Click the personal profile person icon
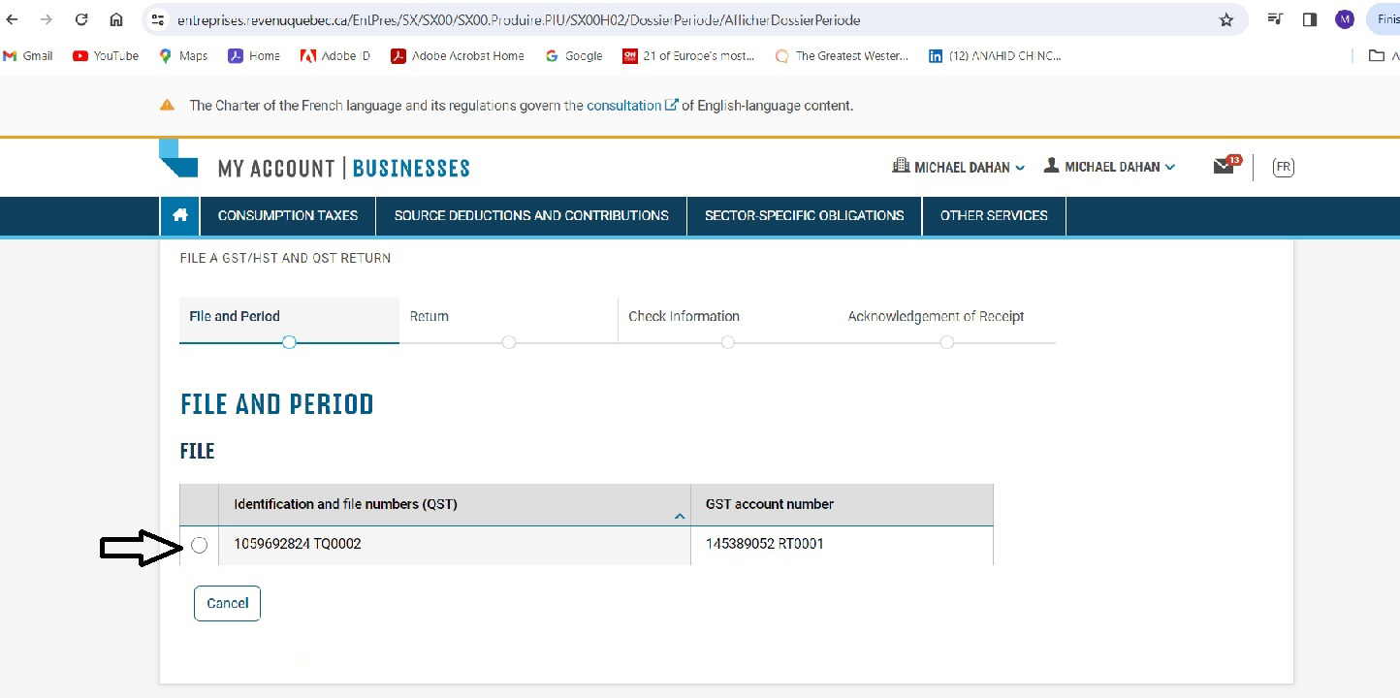The image size is (1400, 698). [x=1050, y=166]
